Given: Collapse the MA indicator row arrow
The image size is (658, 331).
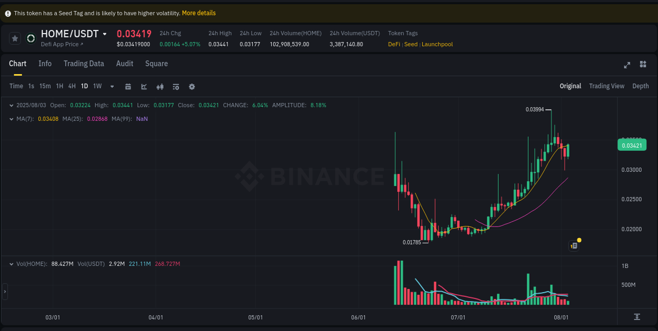Looking at the screenshot, I should point(12,119).
